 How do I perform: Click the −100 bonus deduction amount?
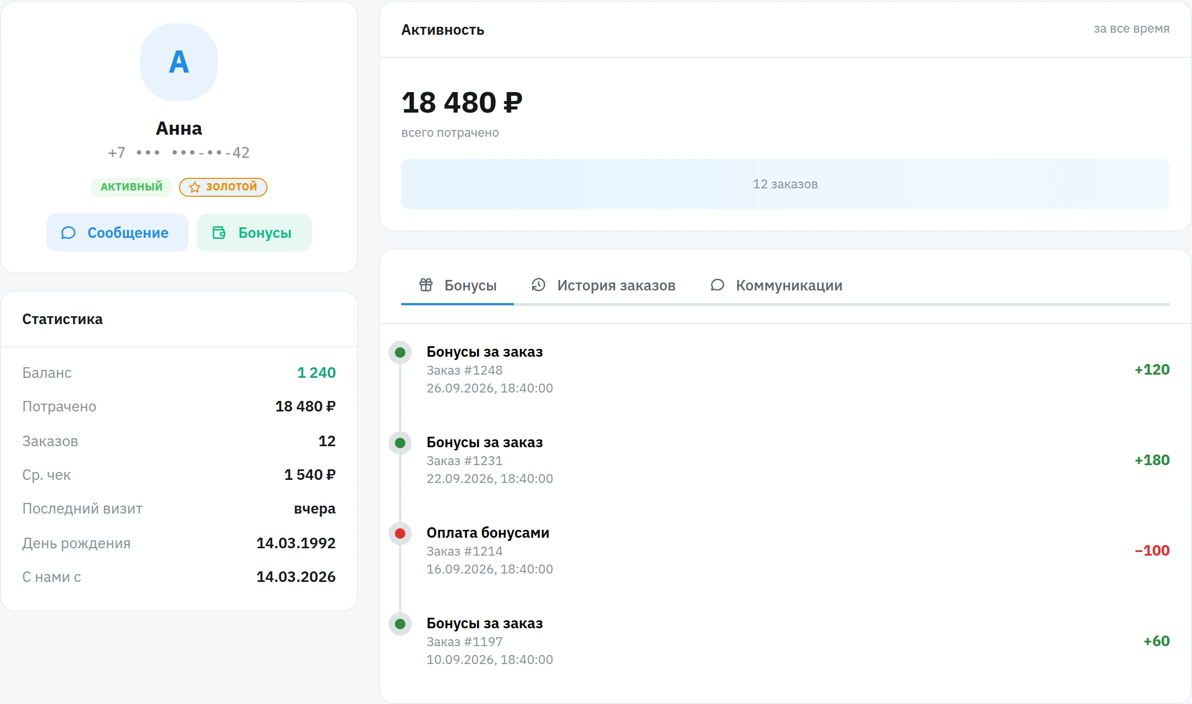pyautogui.click(x=1152, y=550)
